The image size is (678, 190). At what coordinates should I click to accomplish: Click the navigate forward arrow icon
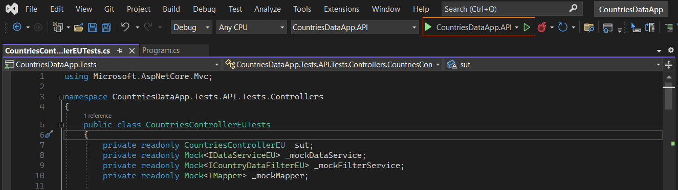click(38, 28)
